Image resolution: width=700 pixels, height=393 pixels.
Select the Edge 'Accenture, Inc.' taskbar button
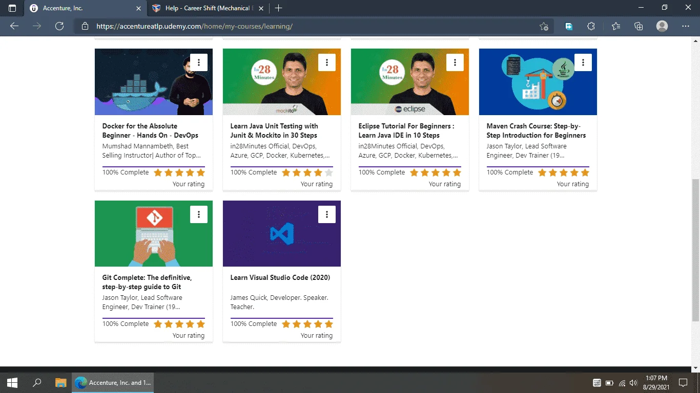click(113, 383)
